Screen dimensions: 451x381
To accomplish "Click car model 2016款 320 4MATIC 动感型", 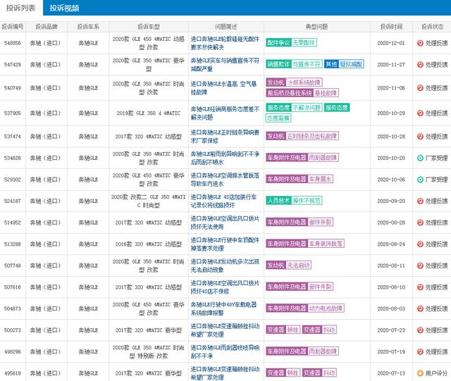I will (149, 244).
